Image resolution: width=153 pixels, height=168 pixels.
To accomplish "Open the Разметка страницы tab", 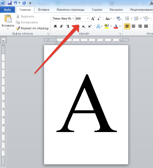I will pos(70,10).
